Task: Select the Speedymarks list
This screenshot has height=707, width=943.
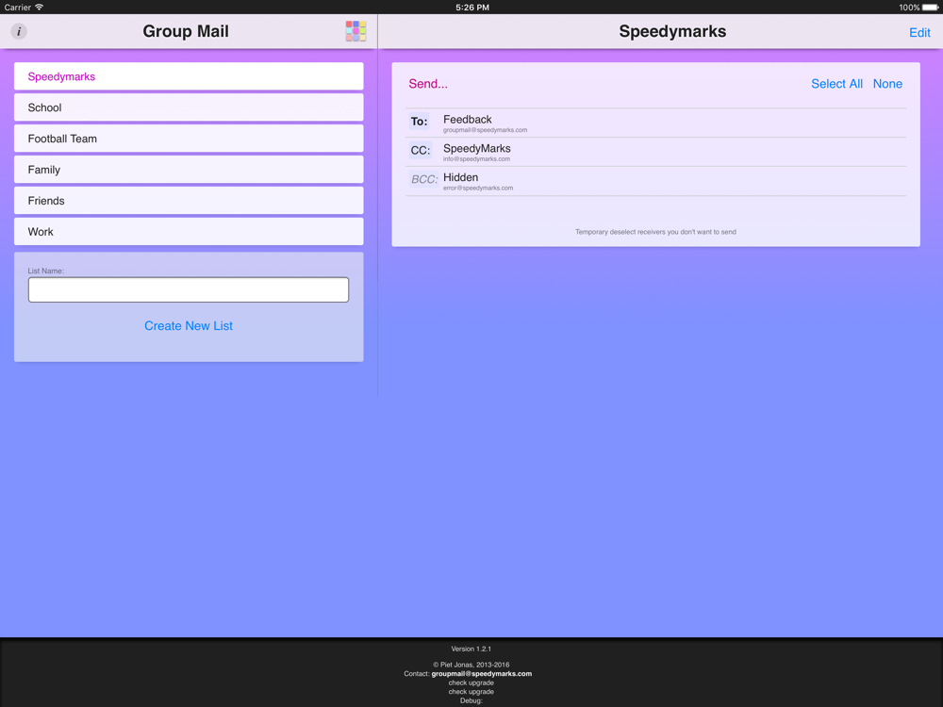Action: (x=189, y=76)
